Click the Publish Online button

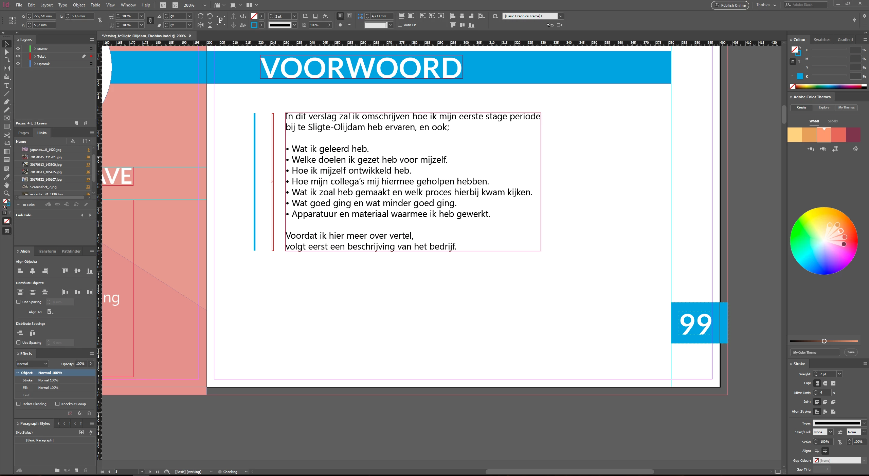click(x=730, y=5)
